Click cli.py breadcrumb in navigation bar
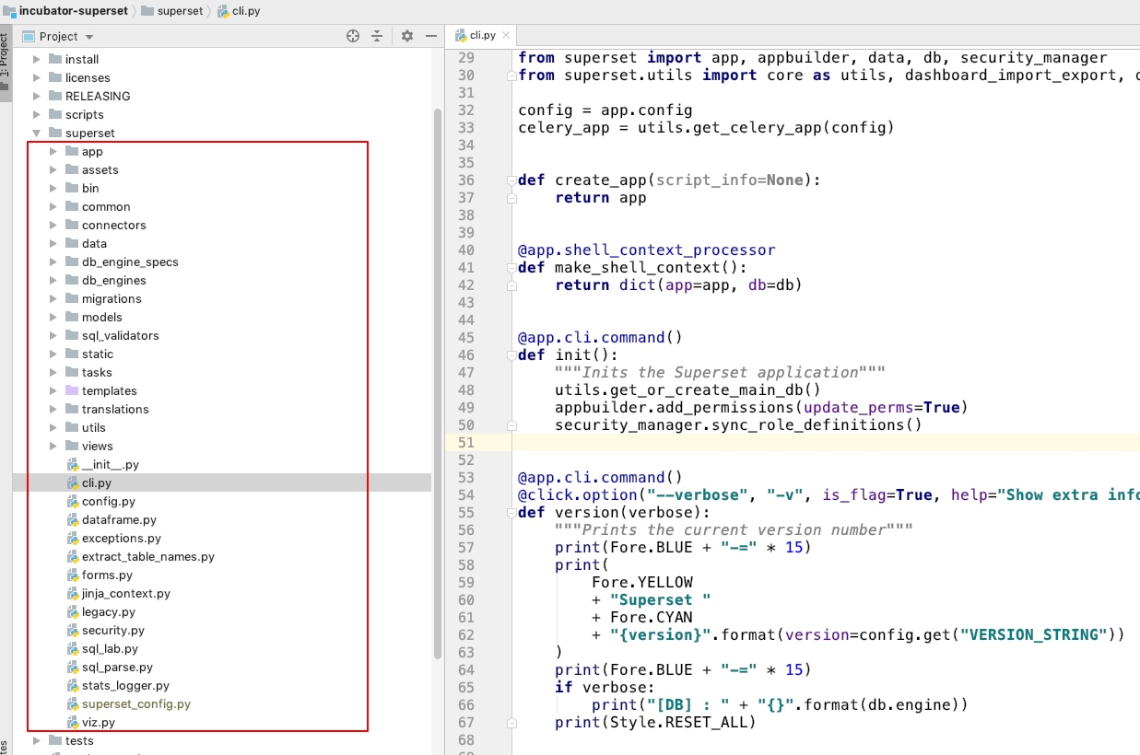 [237, 10]
